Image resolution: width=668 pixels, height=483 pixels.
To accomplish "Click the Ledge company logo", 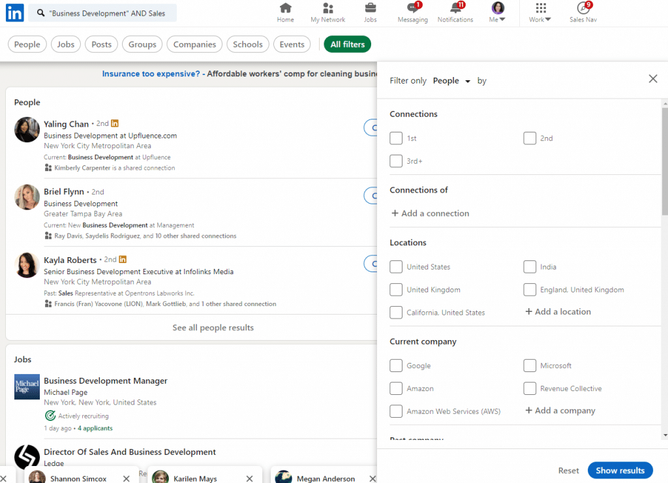I will 27,457.
